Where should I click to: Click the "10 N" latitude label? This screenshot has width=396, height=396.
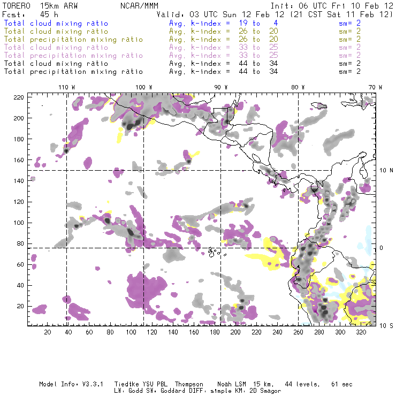pyautogui.click(x=386, y=171)
